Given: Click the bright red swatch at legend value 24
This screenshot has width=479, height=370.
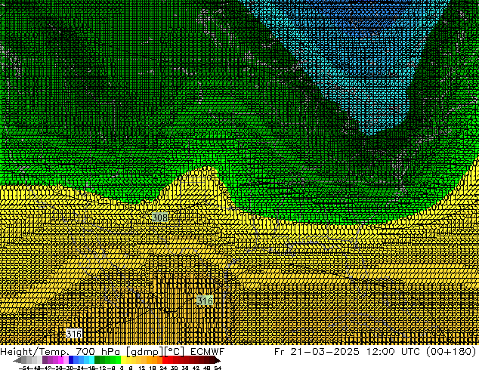Looking at the screenshot, I should click(165, 359).
